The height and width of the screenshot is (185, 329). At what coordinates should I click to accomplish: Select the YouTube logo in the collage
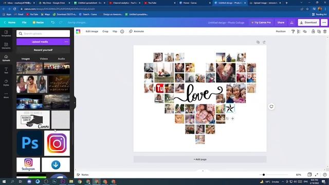point(159,88)
